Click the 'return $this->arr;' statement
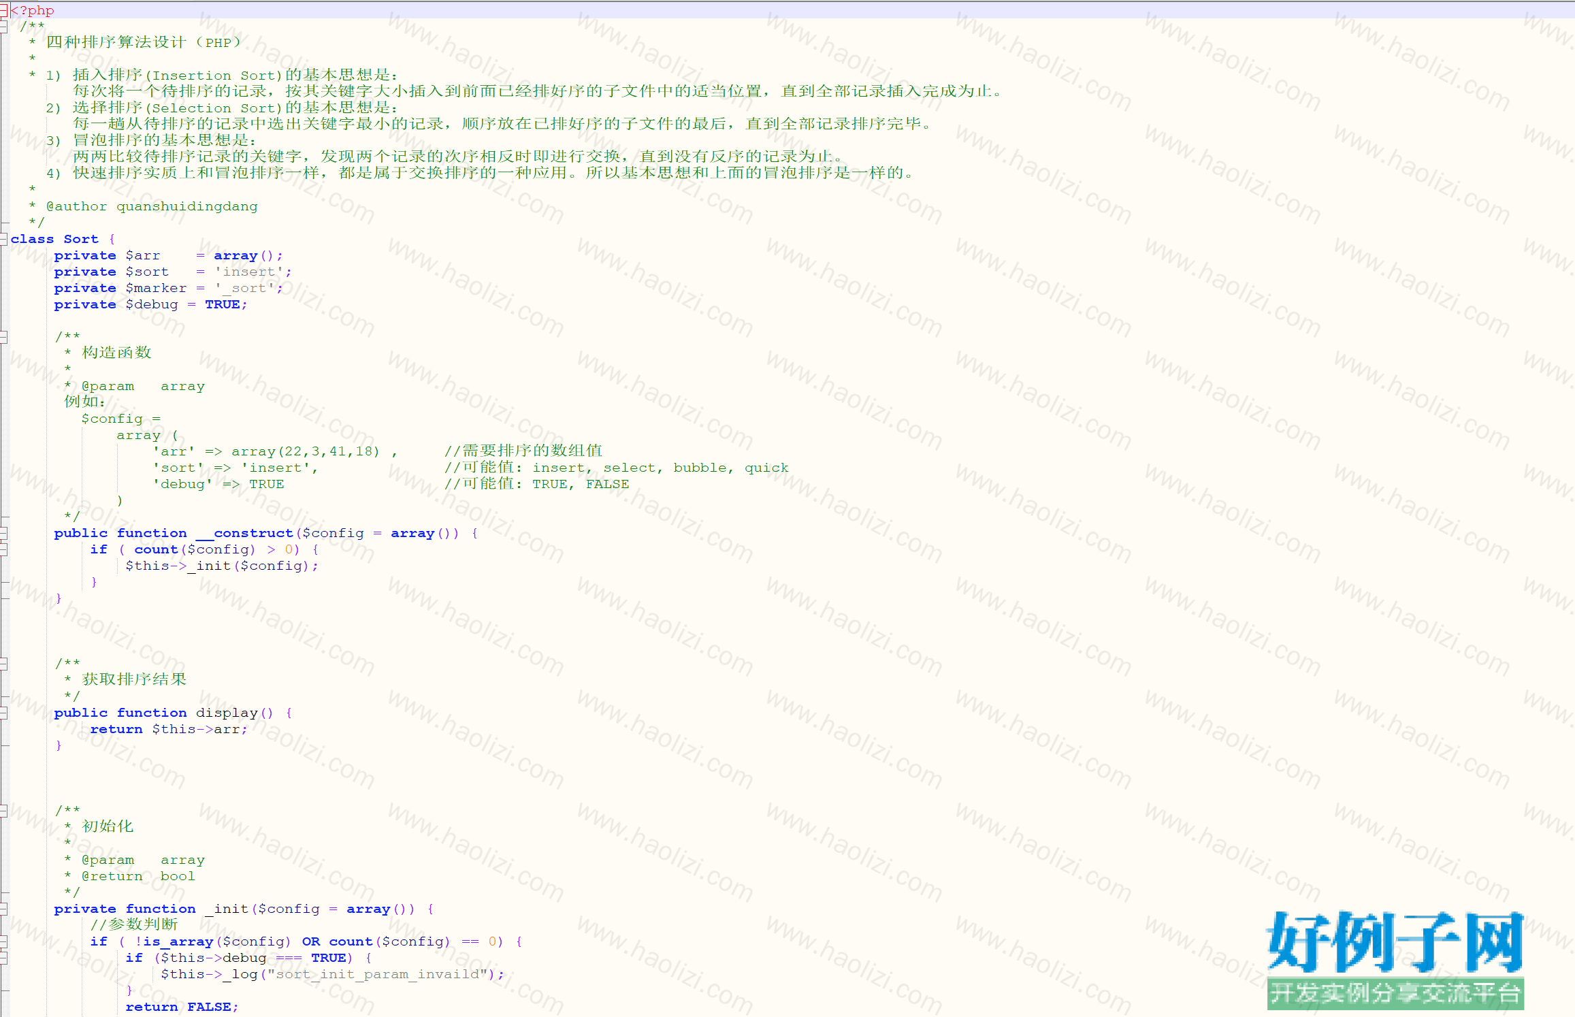The image size is (1575, 1017). (x=169, y=729)
